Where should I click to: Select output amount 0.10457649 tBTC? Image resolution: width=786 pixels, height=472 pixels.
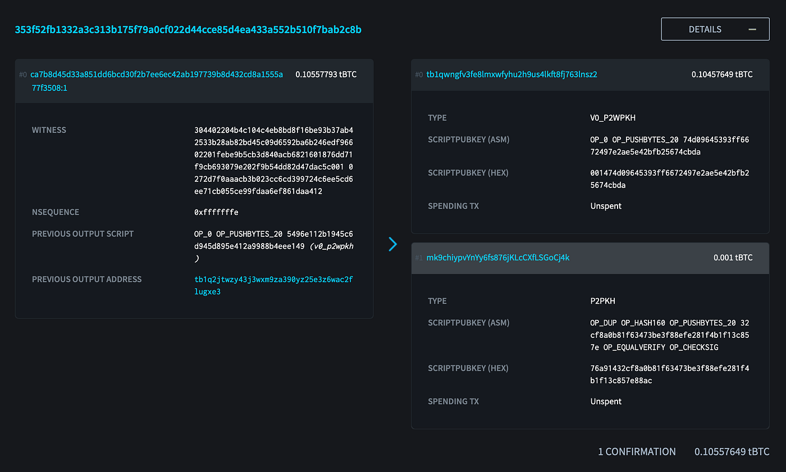click(722, 74)
